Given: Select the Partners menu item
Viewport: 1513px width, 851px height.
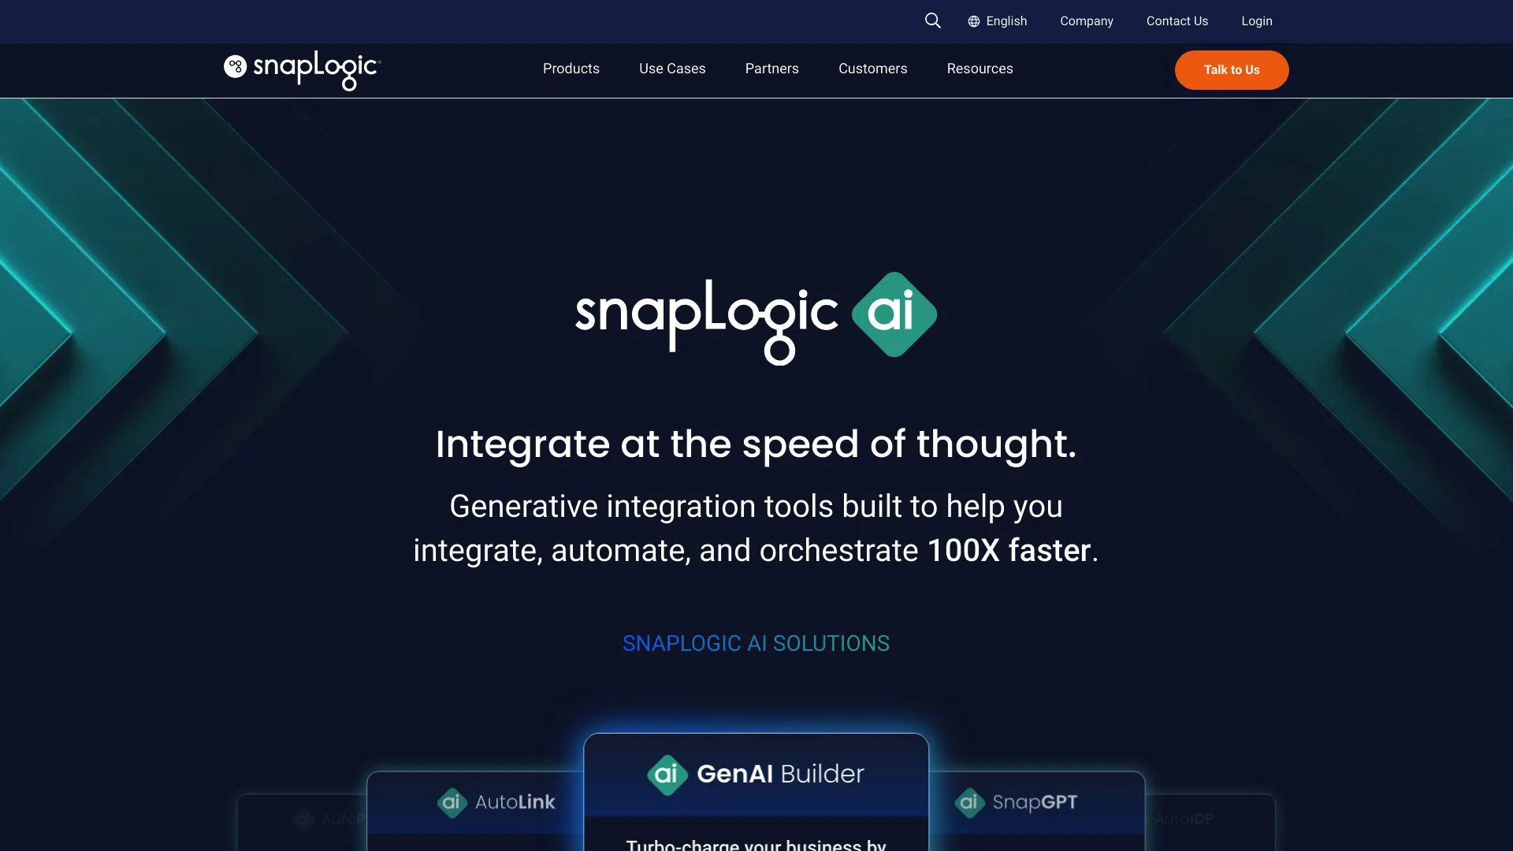Looking at the screenshot, I should (772, 69).
